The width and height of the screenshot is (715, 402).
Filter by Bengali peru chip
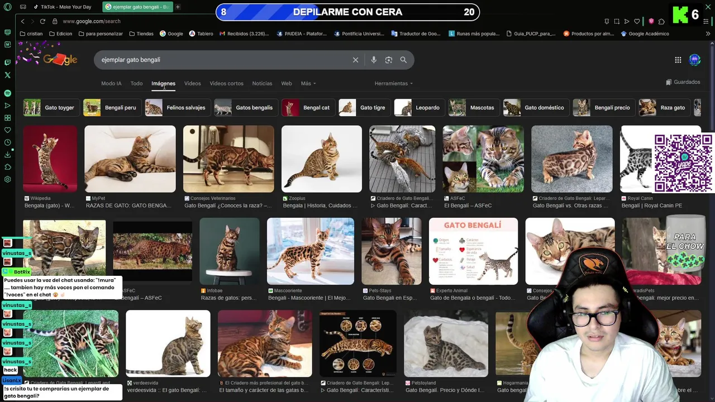[111, 107]
